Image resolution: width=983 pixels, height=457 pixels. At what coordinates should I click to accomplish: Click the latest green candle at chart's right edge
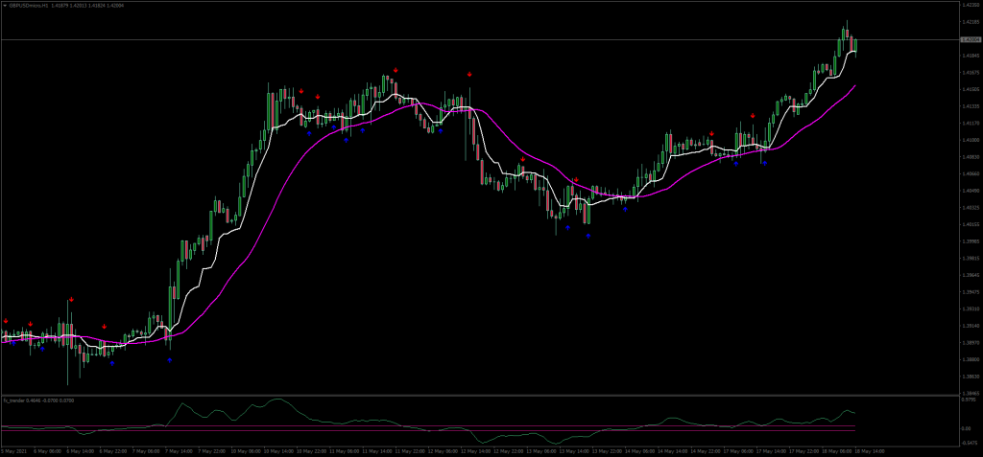(x=855, y=46)
